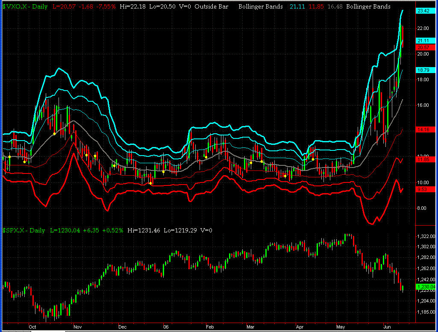Click the May date axis label

click(341, 327)
